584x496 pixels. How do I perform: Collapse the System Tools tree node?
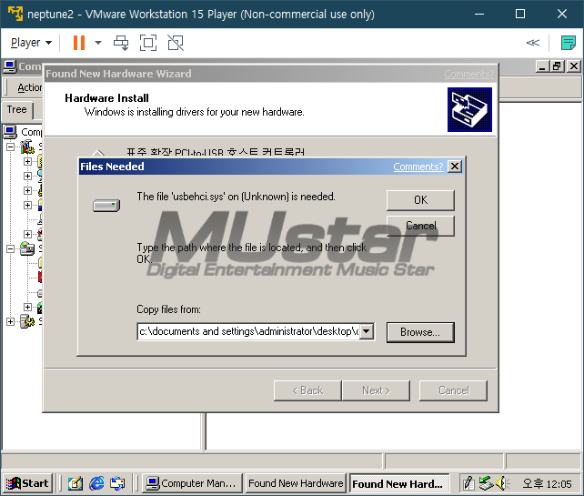[10, 147]
